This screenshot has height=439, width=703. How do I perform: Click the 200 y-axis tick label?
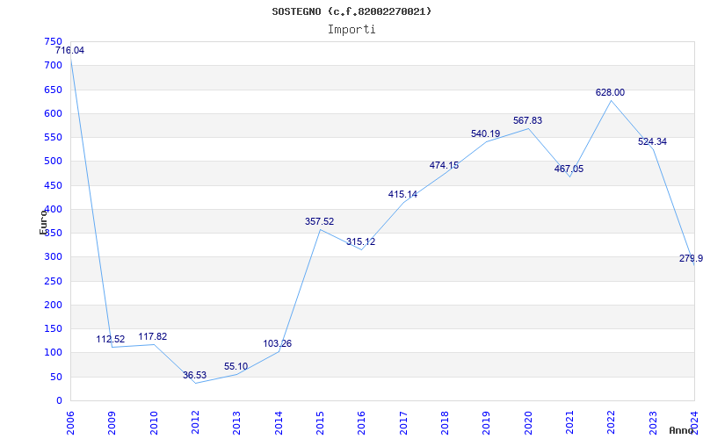[x=54, y=305]
